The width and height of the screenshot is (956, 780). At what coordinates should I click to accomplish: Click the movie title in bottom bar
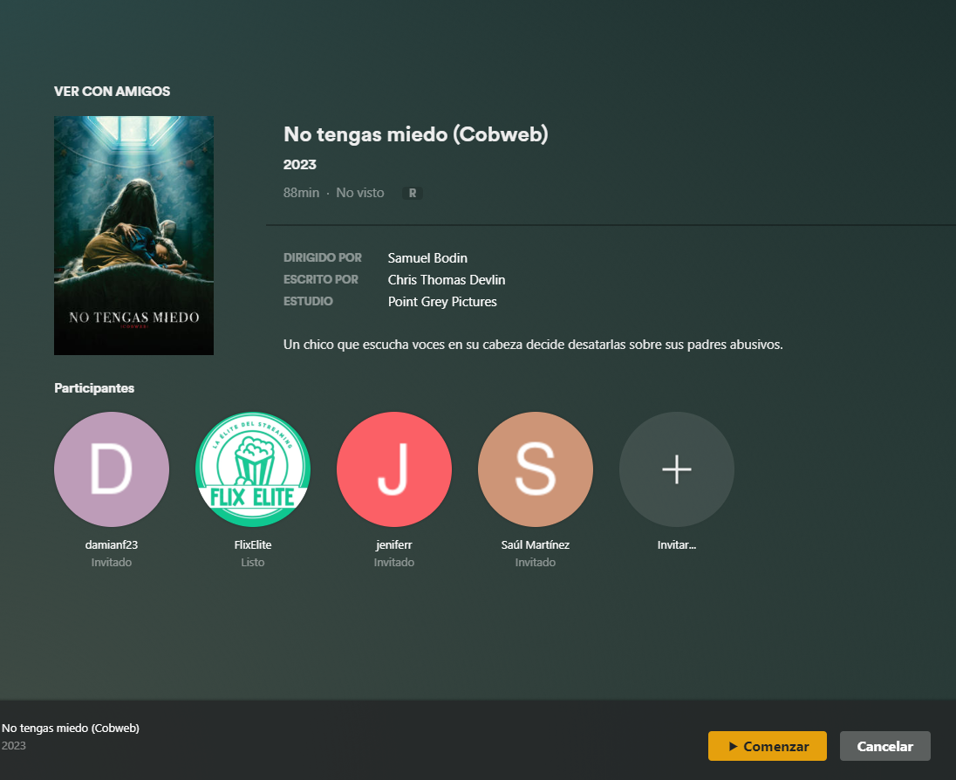[71, 728]
